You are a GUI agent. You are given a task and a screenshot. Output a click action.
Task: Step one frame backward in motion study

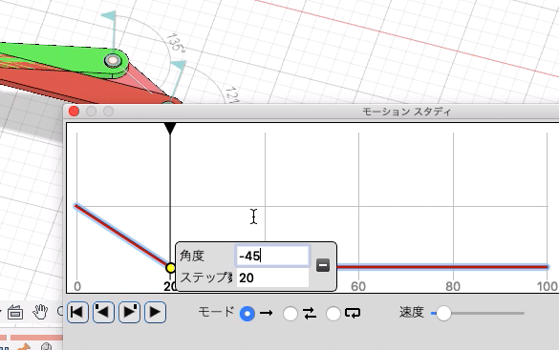[103, 312]
